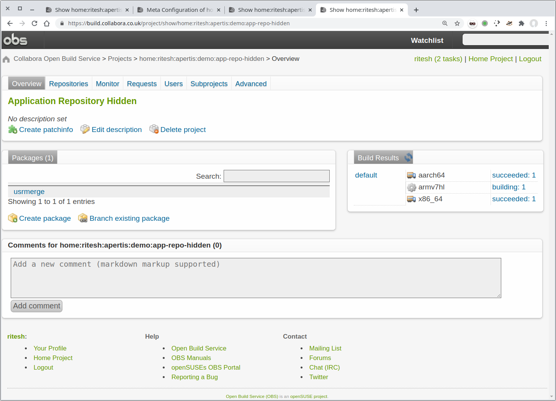
Task: Click the x86_64 build status truck icon
Action: point(411,199)
